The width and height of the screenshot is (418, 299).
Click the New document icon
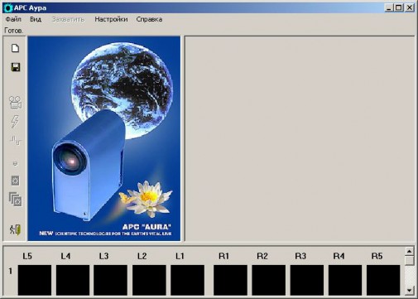point(15,48)
